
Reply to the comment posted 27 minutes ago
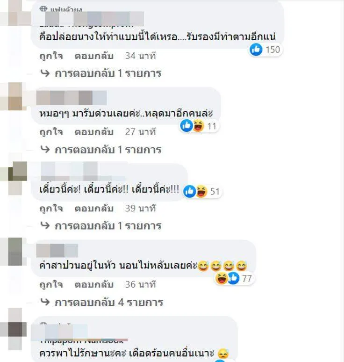pyautogui.click(x=94, y=132)
